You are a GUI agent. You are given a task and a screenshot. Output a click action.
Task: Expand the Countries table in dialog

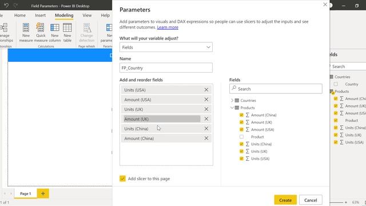(232, 101)
